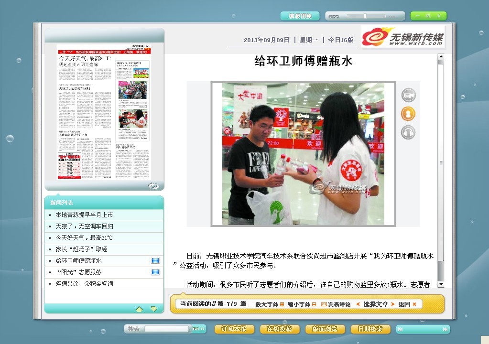Go to next article with right arrow
This screenshot has width=489, height=344.
click(392, 304)
